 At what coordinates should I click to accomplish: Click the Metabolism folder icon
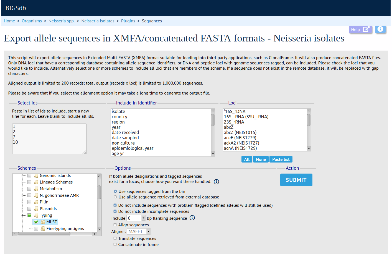click(x=36, y=189)
